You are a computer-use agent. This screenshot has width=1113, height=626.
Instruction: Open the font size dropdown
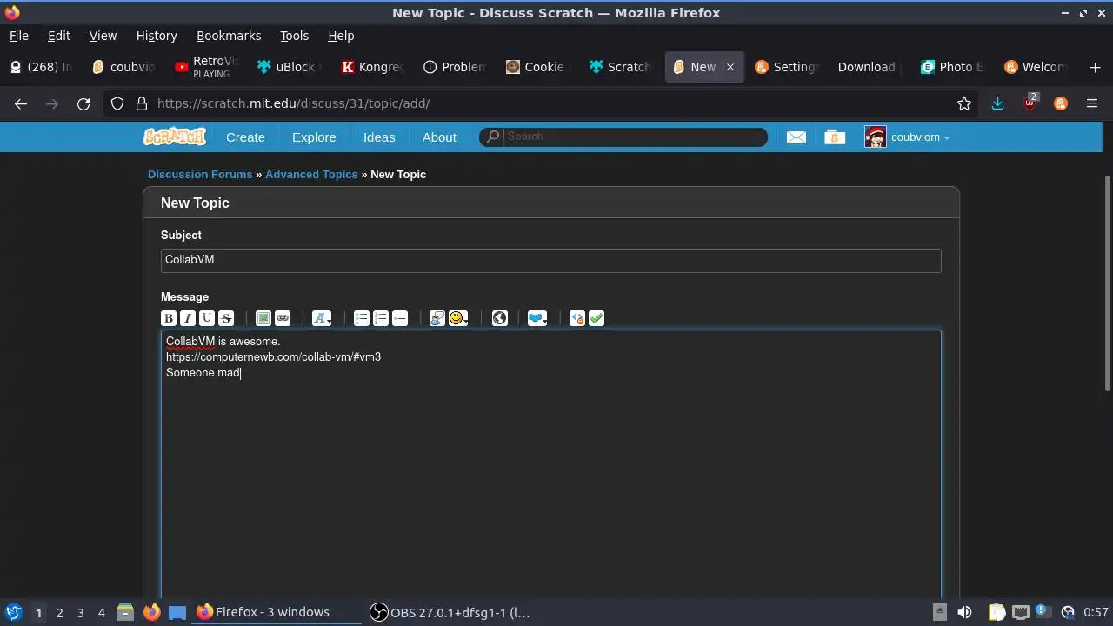point(322,318)
